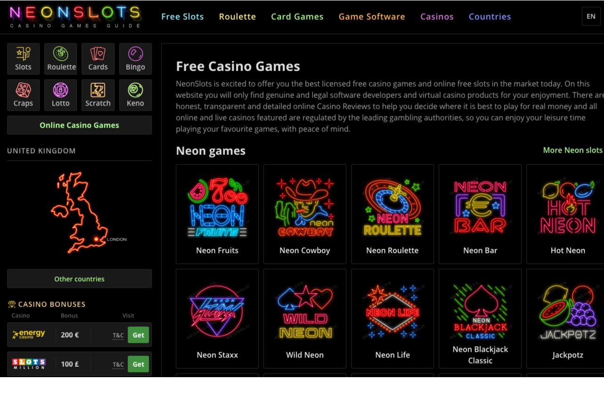Open the Scratch cards icon

tap(98, 95)
